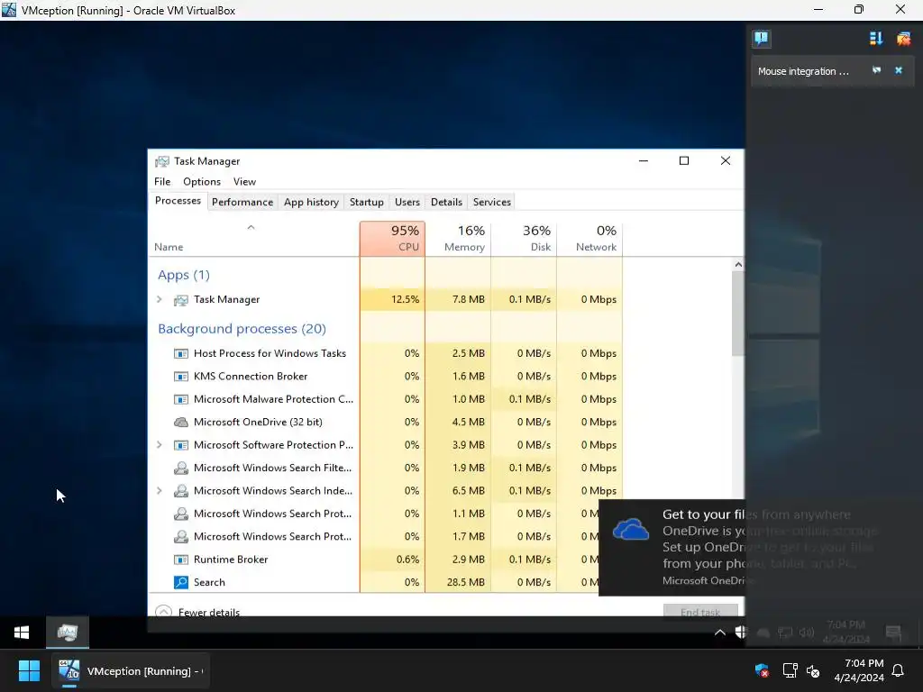Viewport: 923px width, 692px height.
Task: Select the Runtime Broker process name
Action: 231,560
